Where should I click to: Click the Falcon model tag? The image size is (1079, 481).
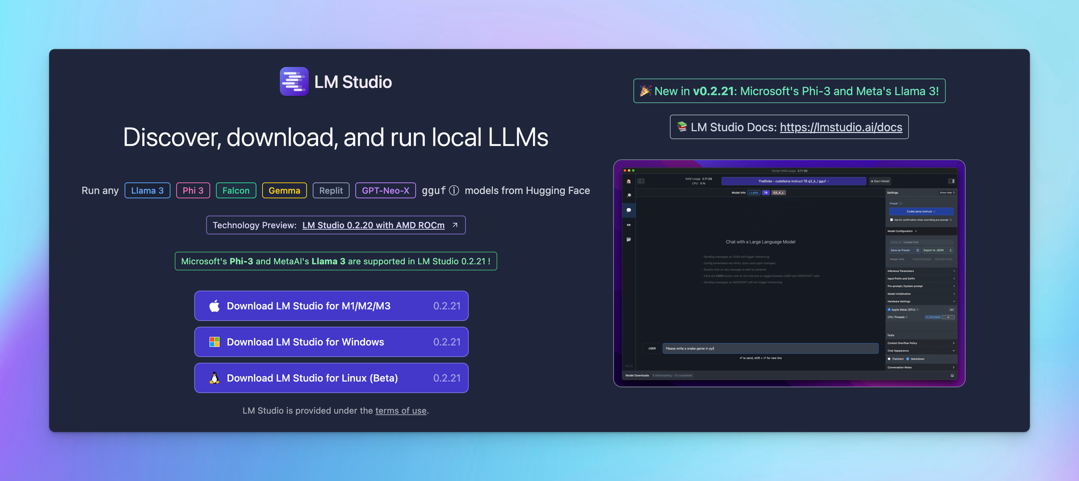click(x=236, y=191)
